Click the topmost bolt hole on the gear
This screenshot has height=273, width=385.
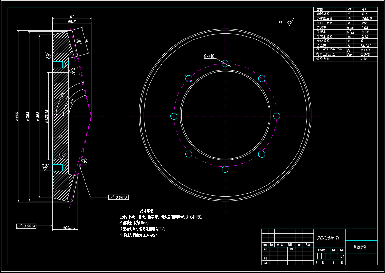click(x=225, y=63)
